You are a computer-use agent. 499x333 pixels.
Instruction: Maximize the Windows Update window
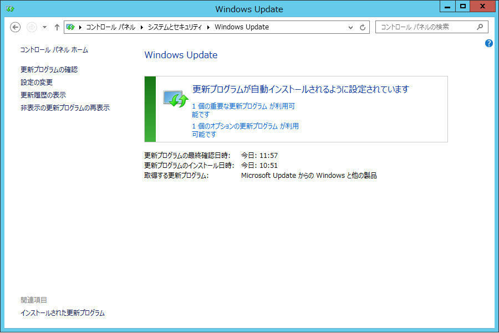click(463, 6)
